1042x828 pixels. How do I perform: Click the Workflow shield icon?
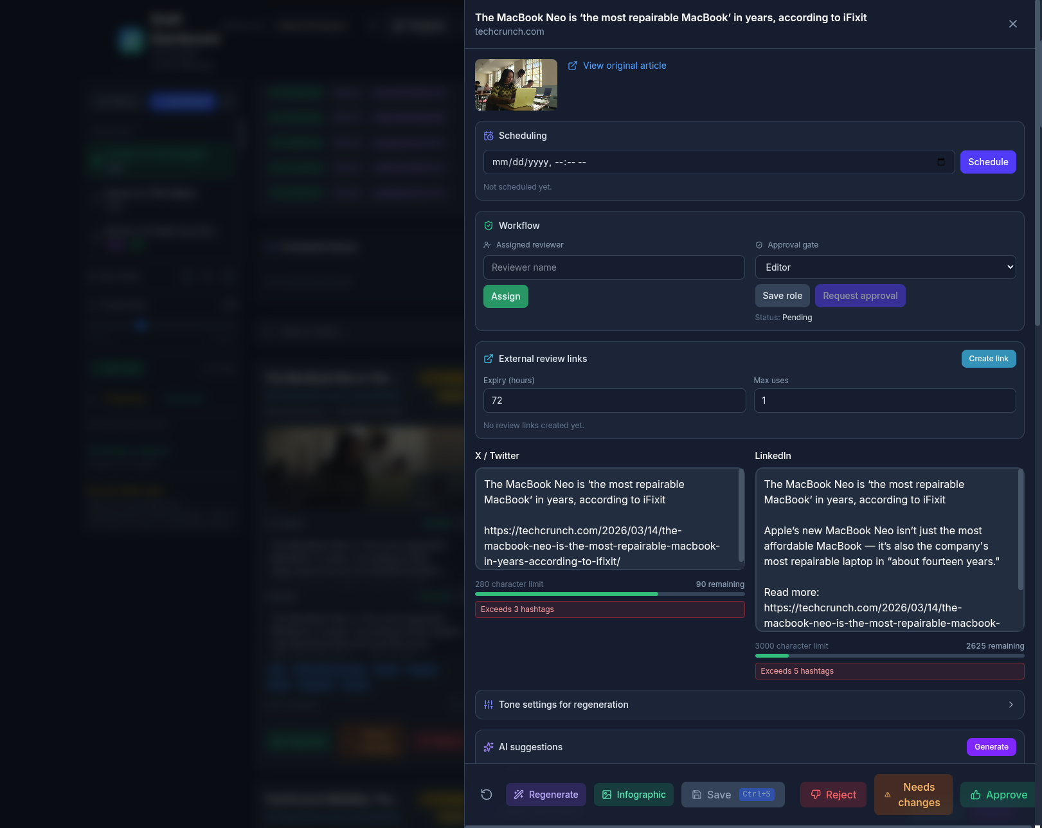click(x=489, y=226)
